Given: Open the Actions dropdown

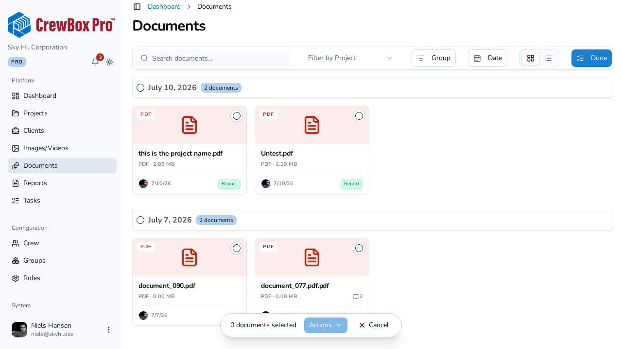Looking at the screenshot, I should (x=326, y=325).
